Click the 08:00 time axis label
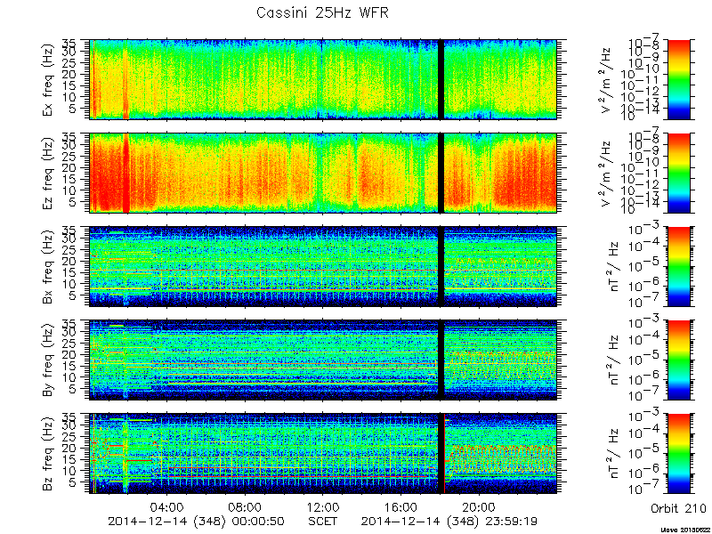Viewport: 712px width, 534px height. click(x=246, y=506)
